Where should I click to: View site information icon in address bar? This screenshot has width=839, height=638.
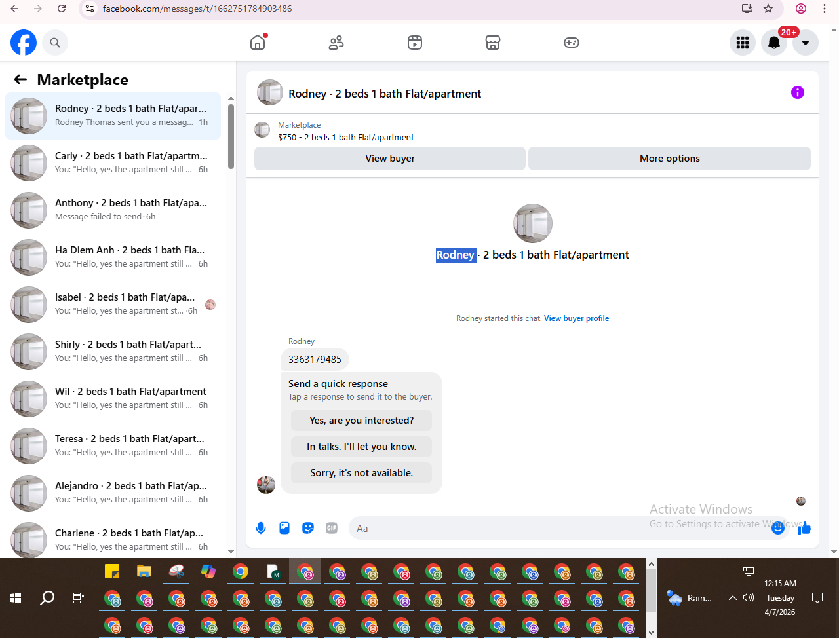click(90, 9)
